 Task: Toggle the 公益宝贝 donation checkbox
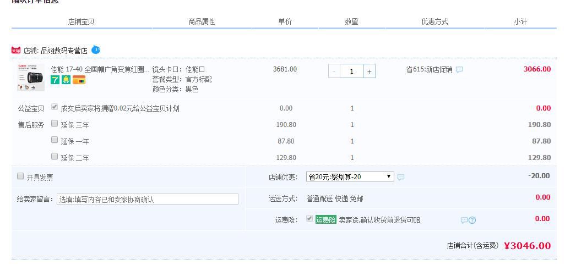point(55,107)
